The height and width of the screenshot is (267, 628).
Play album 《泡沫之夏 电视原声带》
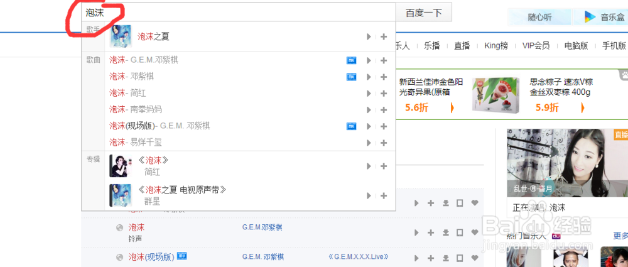pyautogui.click(x=369, y=195)
